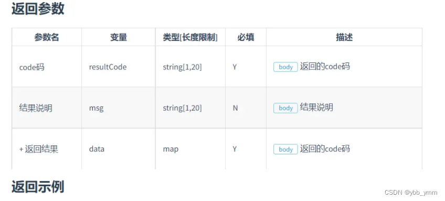Click the 描述 column header
This screenshot has width=445, height=201.
[344, 37]
